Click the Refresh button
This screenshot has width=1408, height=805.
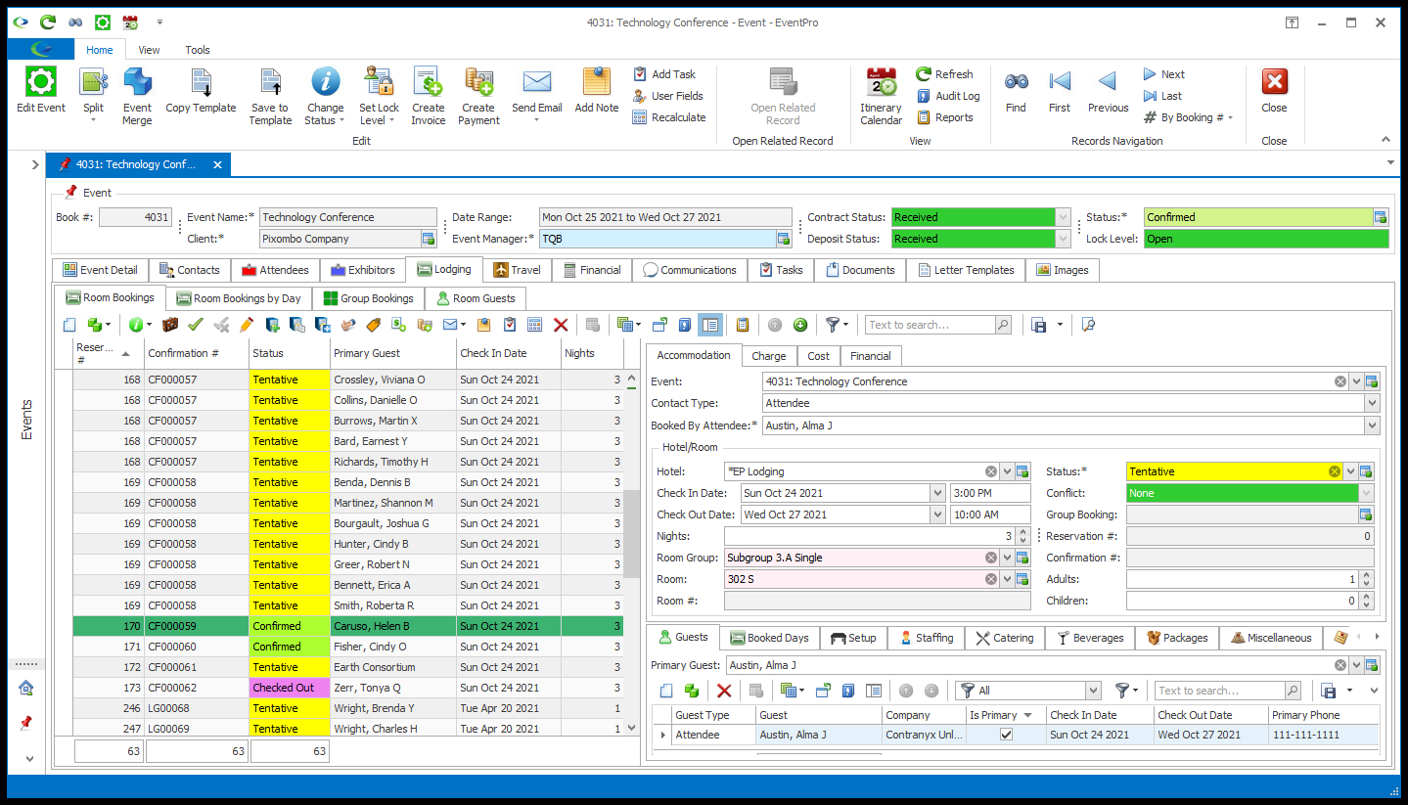944,74
